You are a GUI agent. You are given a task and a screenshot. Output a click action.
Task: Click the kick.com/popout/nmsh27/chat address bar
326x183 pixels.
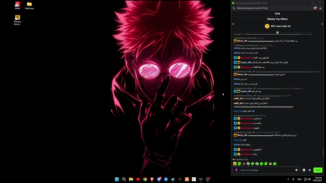click(252, 8)
